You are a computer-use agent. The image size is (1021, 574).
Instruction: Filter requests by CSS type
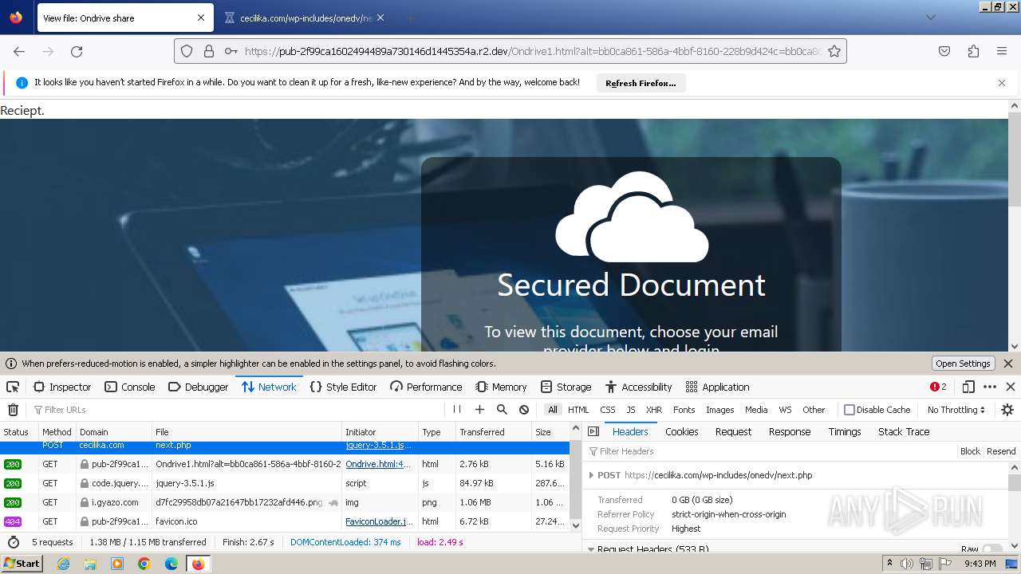coord(608,410)
